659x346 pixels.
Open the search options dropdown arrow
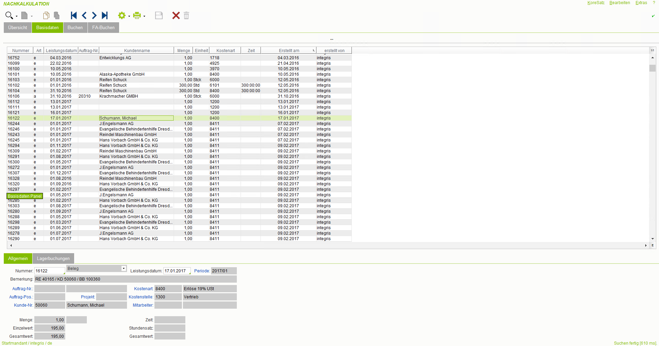tap(16, 16)
